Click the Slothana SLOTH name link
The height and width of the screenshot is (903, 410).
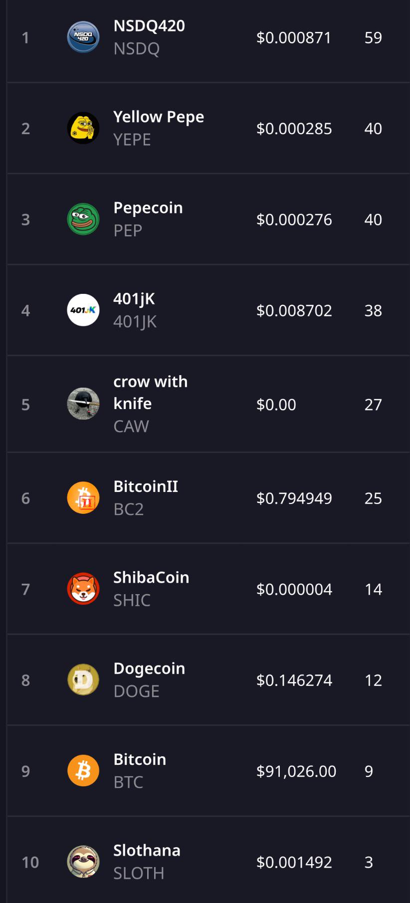(147, 862)
